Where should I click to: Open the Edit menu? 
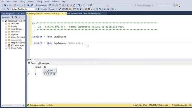9,2
